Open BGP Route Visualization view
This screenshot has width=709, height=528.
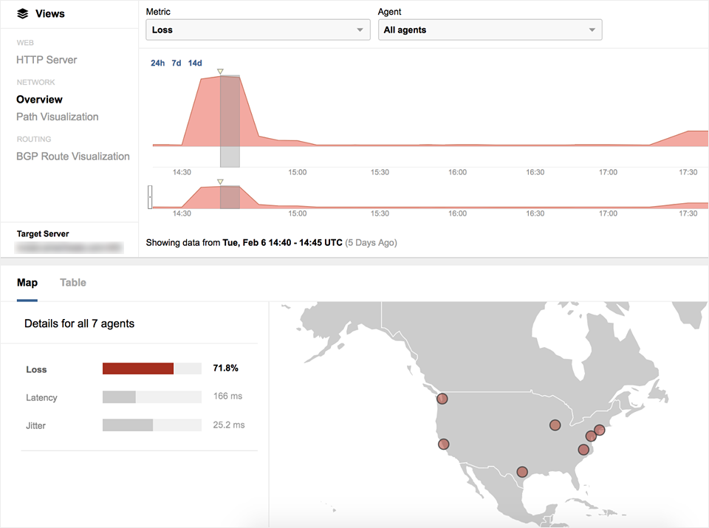click(72, 157)
